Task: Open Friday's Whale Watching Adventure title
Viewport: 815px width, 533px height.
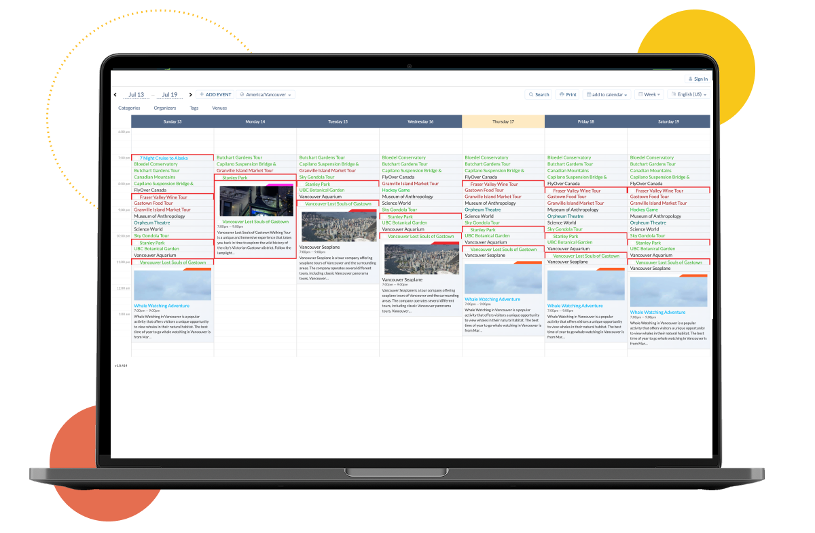Action: click(x=575, y=306)
